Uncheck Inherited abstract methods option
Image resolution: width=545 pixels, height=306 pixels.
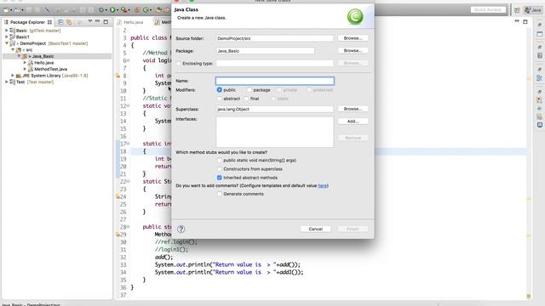(220, 178)
